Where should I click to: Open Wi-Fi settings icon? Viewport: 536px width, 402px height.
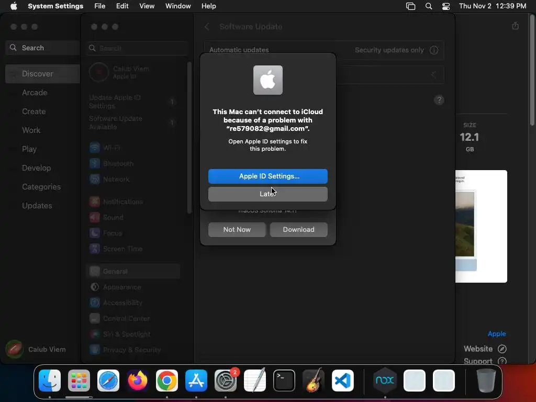pos(95,148)
